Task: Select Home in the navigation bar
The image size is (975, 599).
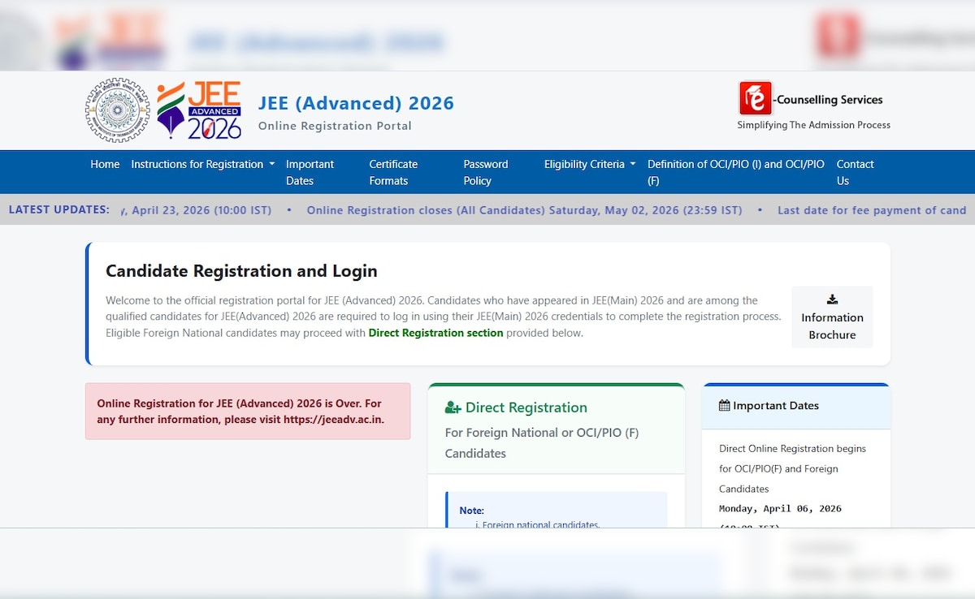Action: [x=105, y=164]
